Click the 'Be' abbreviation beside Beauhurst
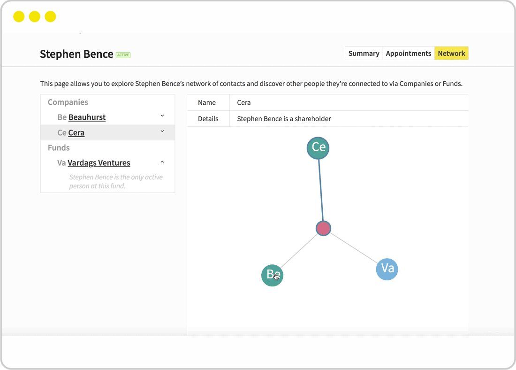This screenshot has height=370, width=516. click(x=62, y=117)
